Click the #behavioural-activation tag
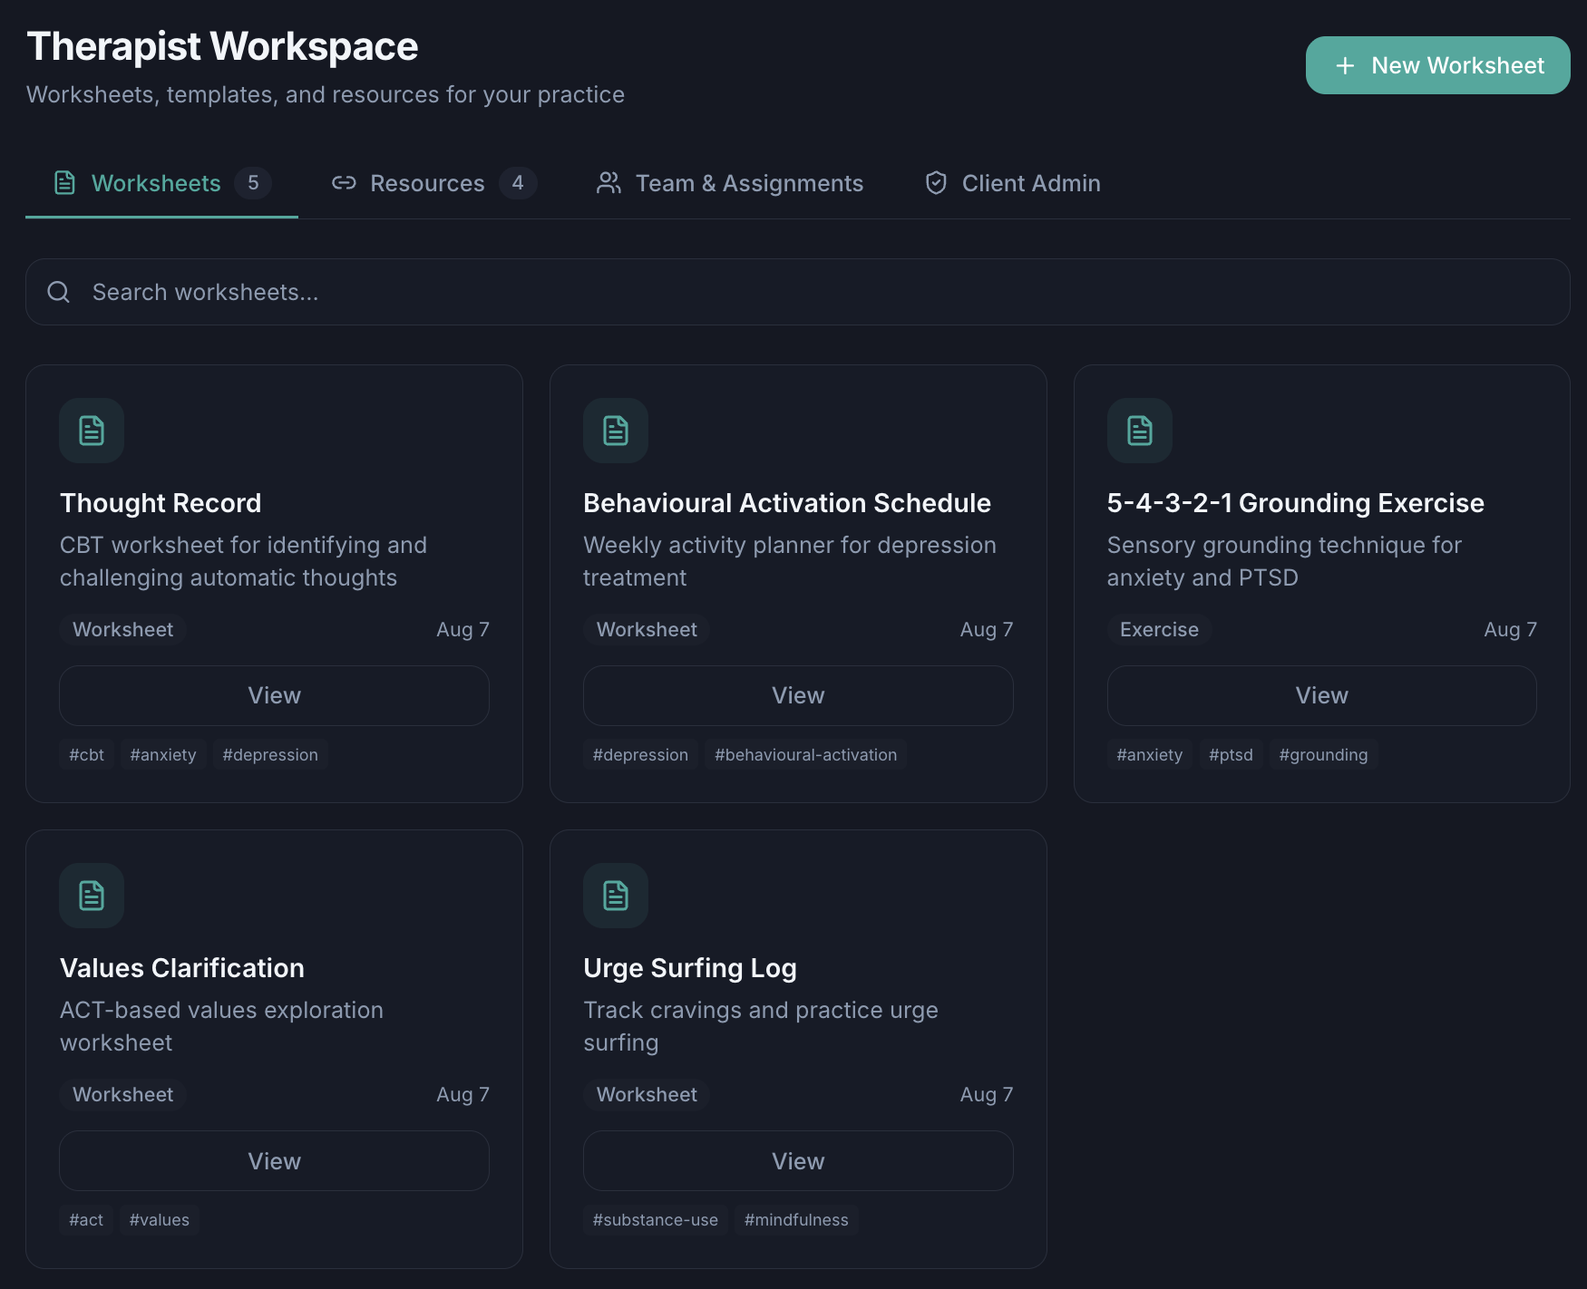This screenshot has height=1289, width=1587. (x=805, y=754)
